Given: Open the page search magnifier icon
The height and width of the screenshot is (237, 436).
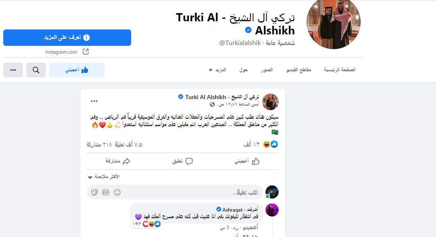Looking at the screenshot, I should [x=36, y=70].
